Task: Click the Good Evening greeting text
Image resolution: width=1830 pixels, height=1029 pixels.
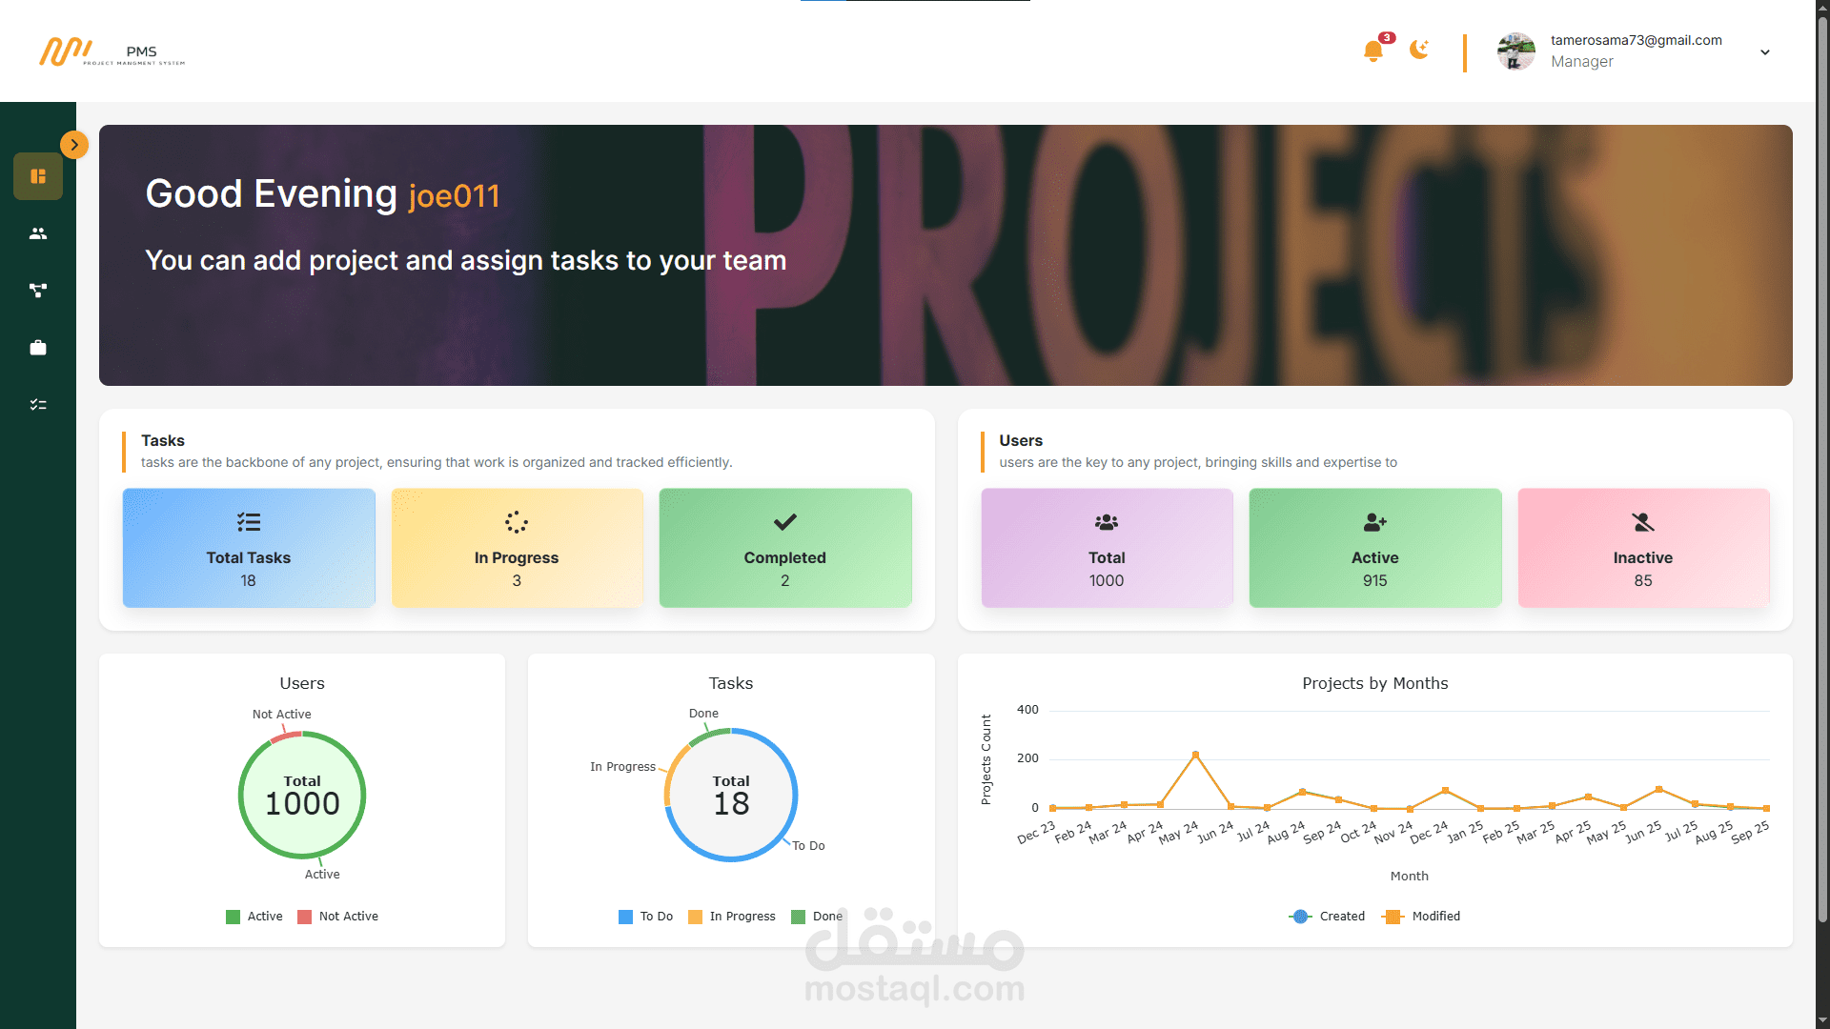Action: pos(271,193)
